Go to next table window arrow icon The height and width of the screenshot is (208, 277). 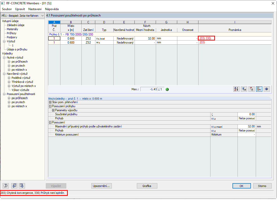click(x=22, y=186)
